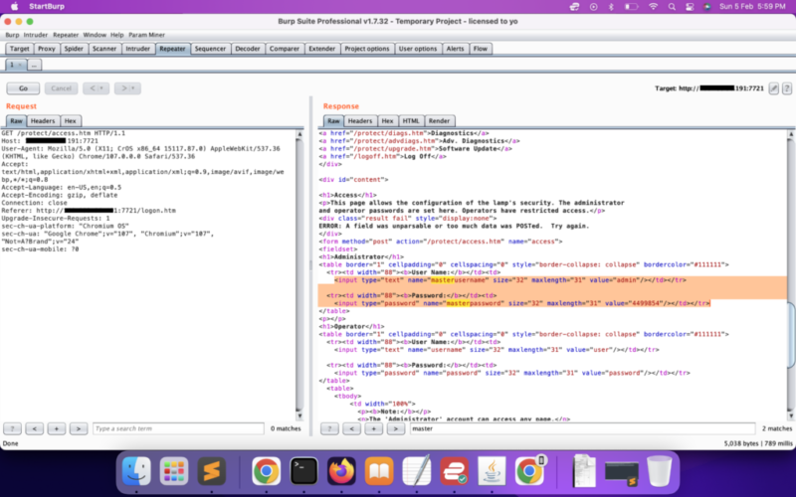Switch to the Target tab
The image size is (796, 497).
click(x=19, y=49)
